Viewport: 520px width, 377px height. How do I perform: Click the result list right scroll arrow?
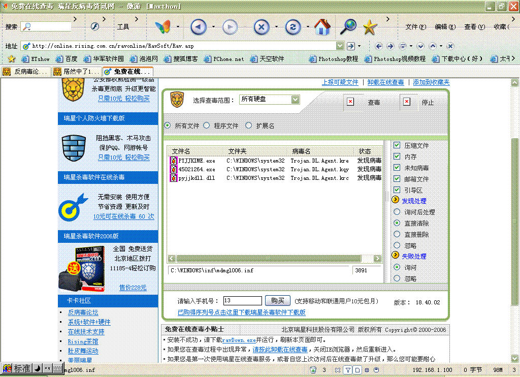coord(377,258)
